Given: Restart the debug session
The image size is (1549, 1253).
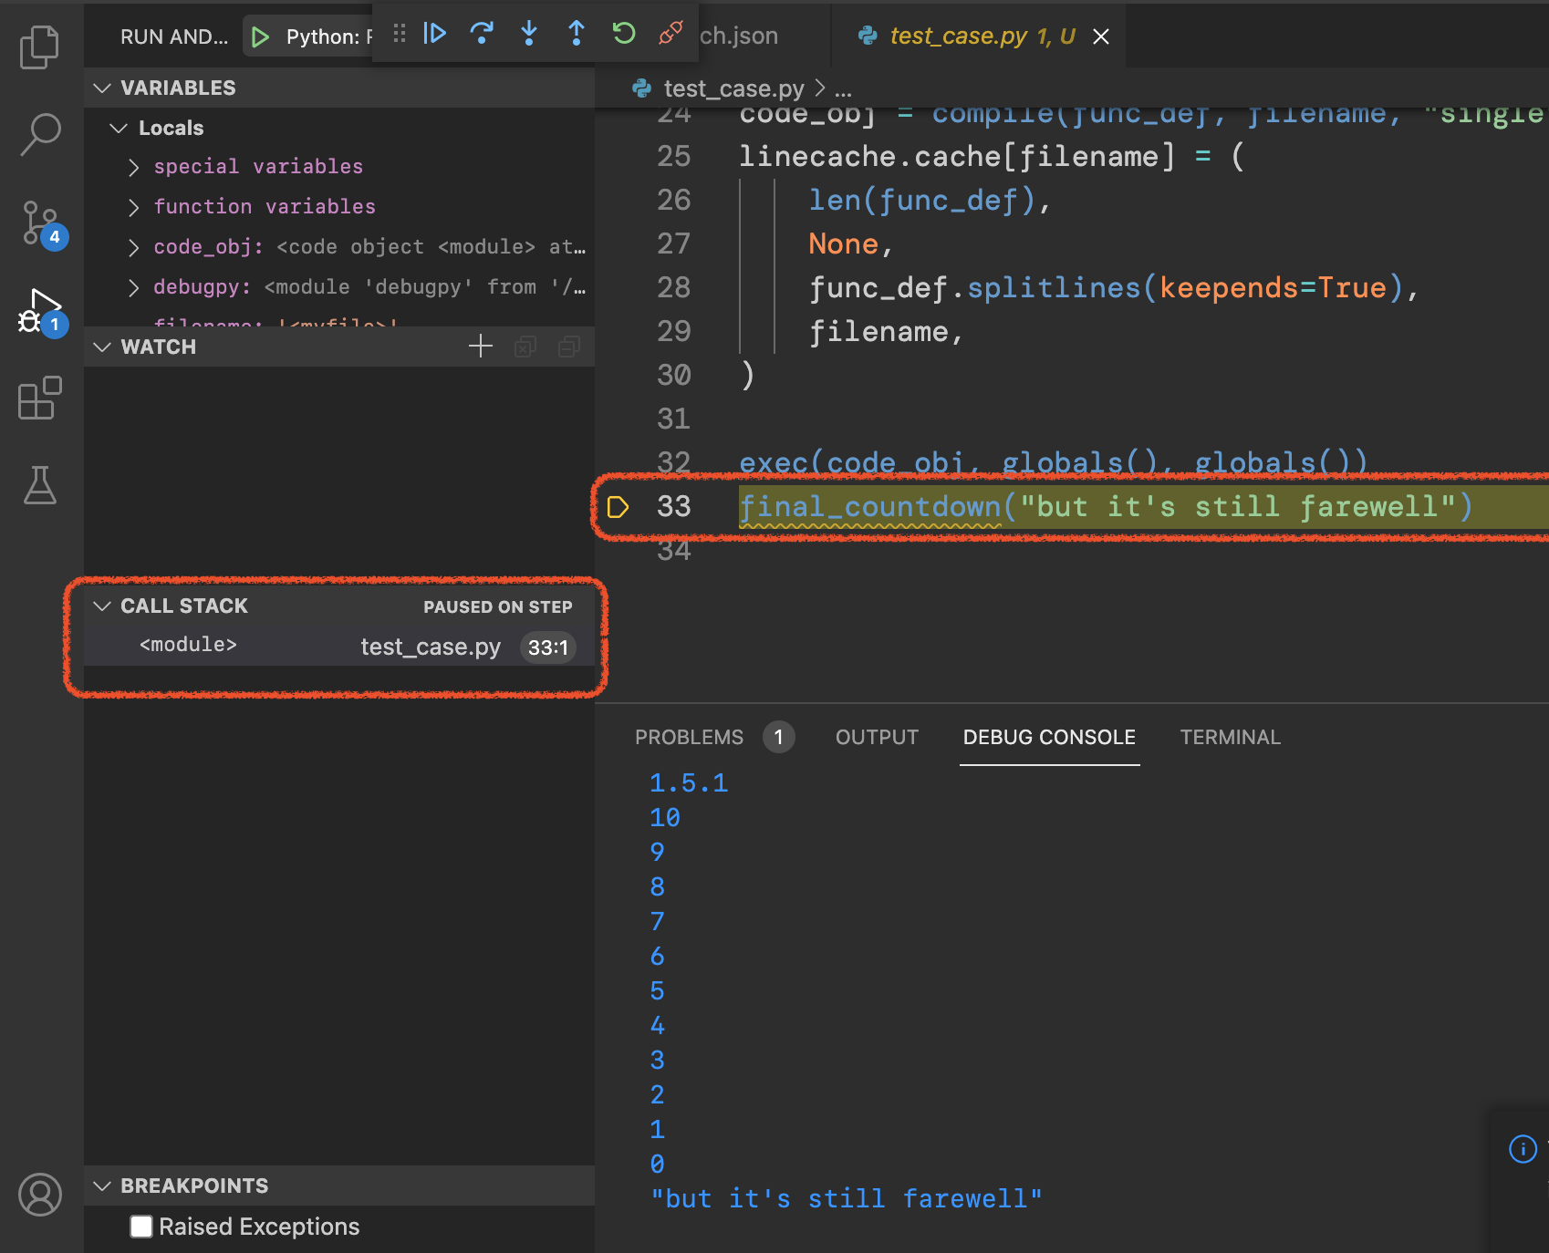Looking at the screenshot, I should pyautogui.click(x=623, y=35).
